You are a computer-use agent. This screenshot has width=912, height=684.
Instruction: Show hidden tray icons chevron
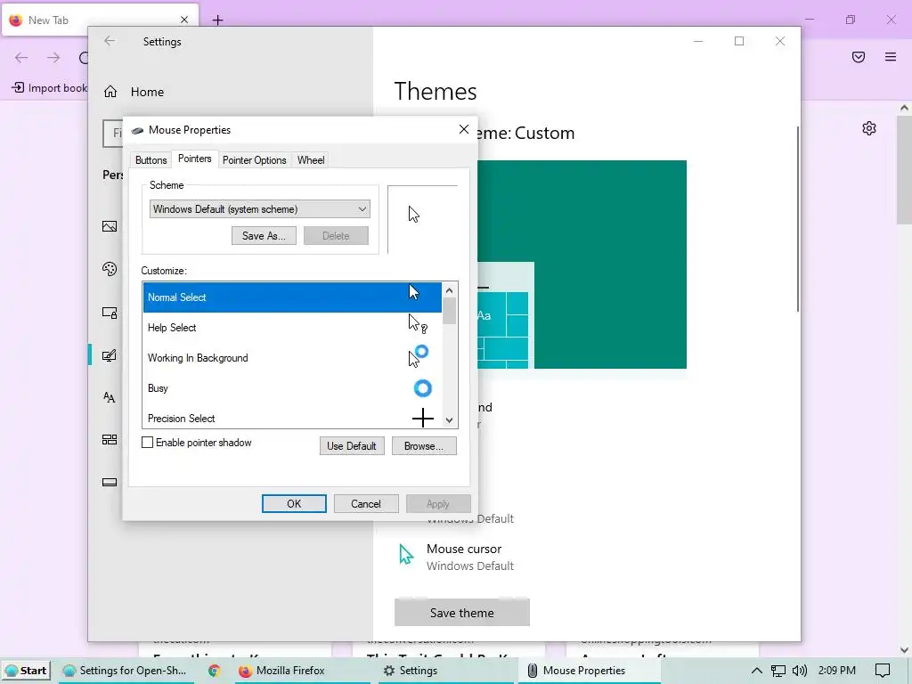(757, 671)
